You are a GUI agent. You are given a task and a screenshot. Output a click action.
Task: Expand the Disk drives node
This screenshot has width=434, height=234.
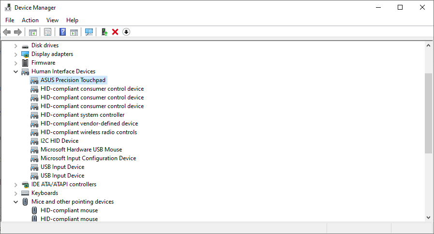16,46
